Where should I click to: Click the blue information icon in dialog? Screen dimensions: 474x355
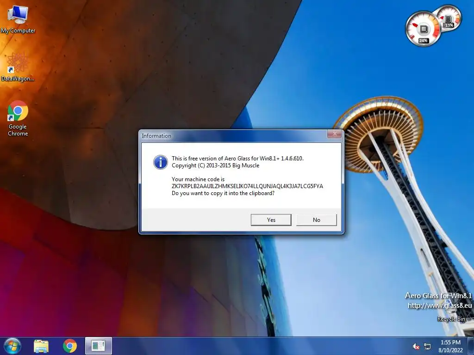[161, 162]
